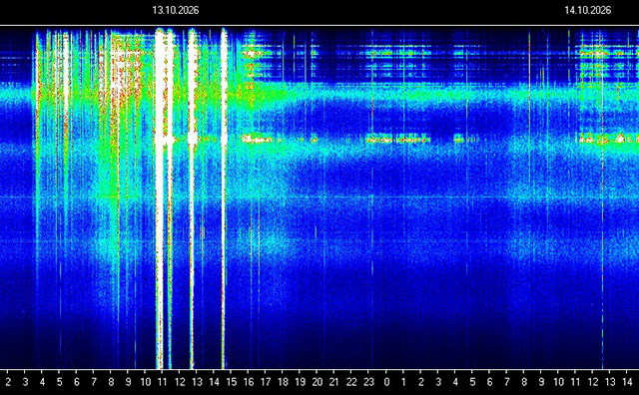The width and height of the screenshot is (639, 395).
Task: Pick hour 5 label of 14.10.2026
Action: 472,382
